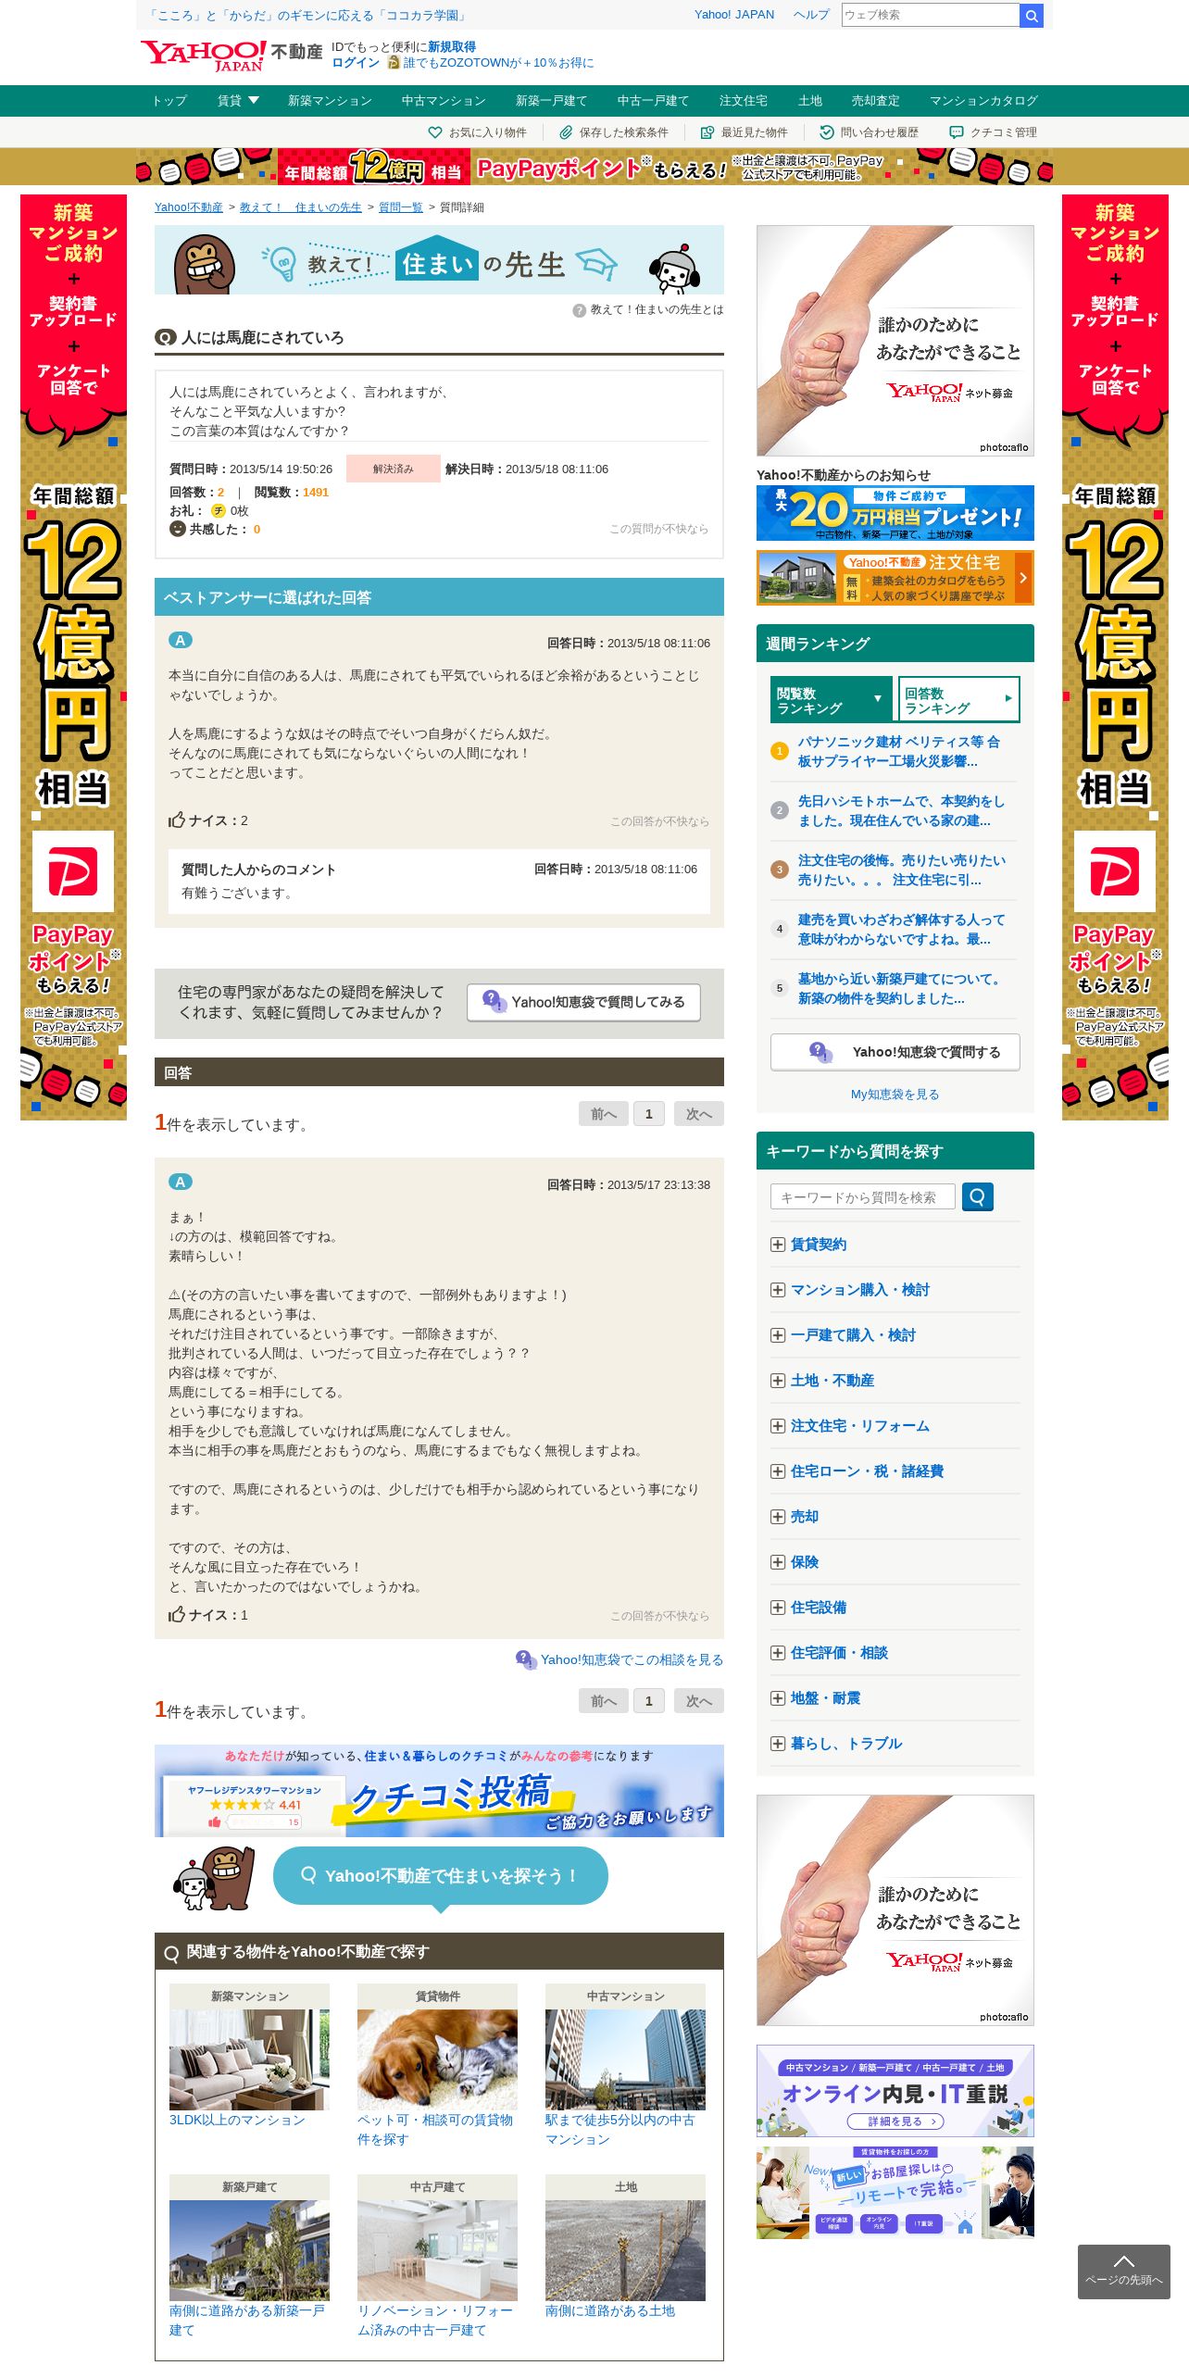The height and width of the screenshot is (2378, 1189).
Task: Expand the 賃貸契約 category
Action: pyautogui.click(x=778, y=1245)
